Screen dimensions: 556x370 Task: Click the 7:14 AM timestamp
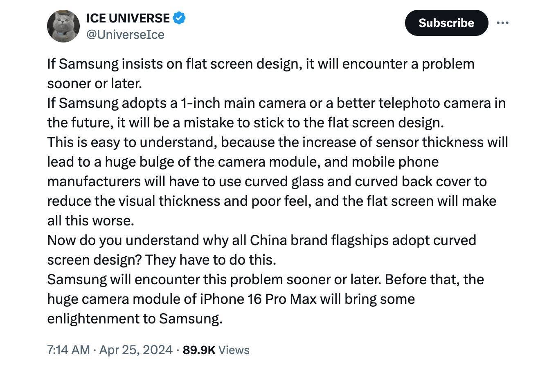coord(68,350)
